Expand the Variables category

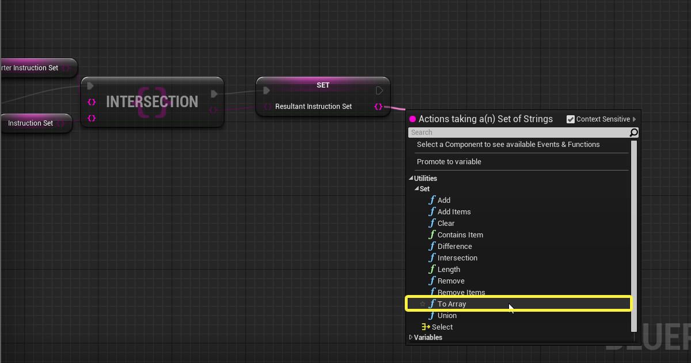[411, 338]
